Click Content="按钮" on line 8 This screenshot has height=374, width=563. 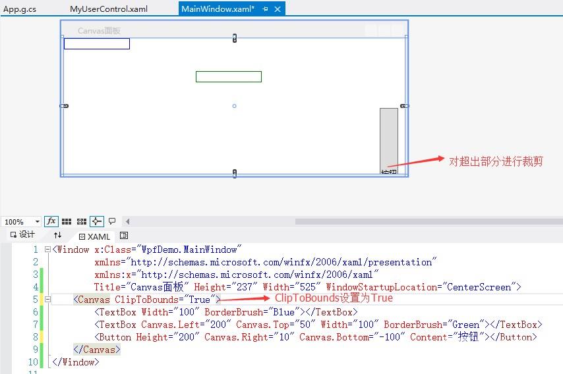447,337
